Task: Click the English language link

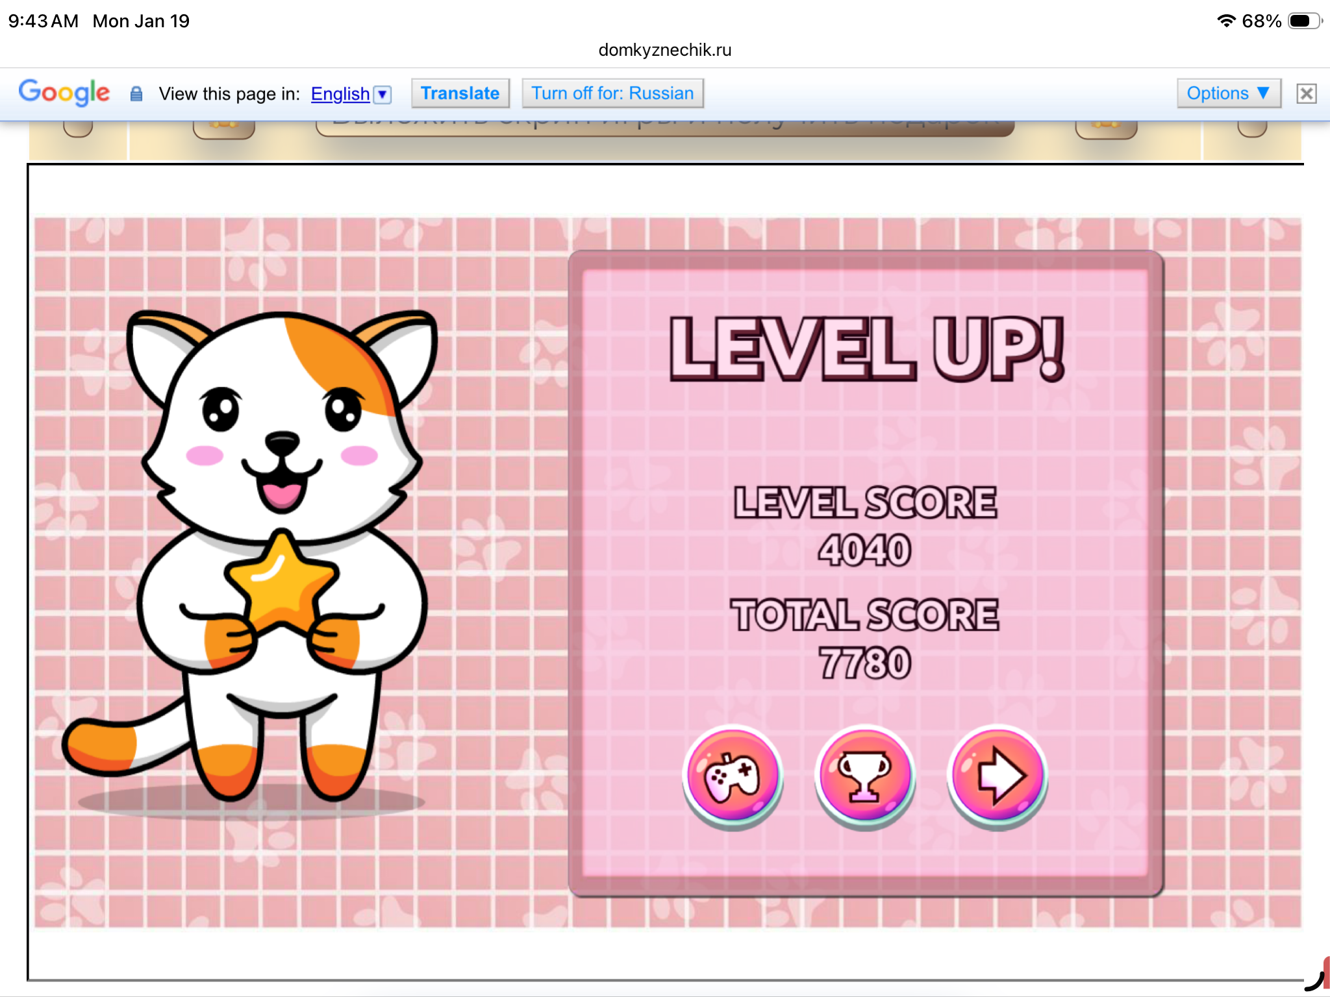Action: point(340,94)
